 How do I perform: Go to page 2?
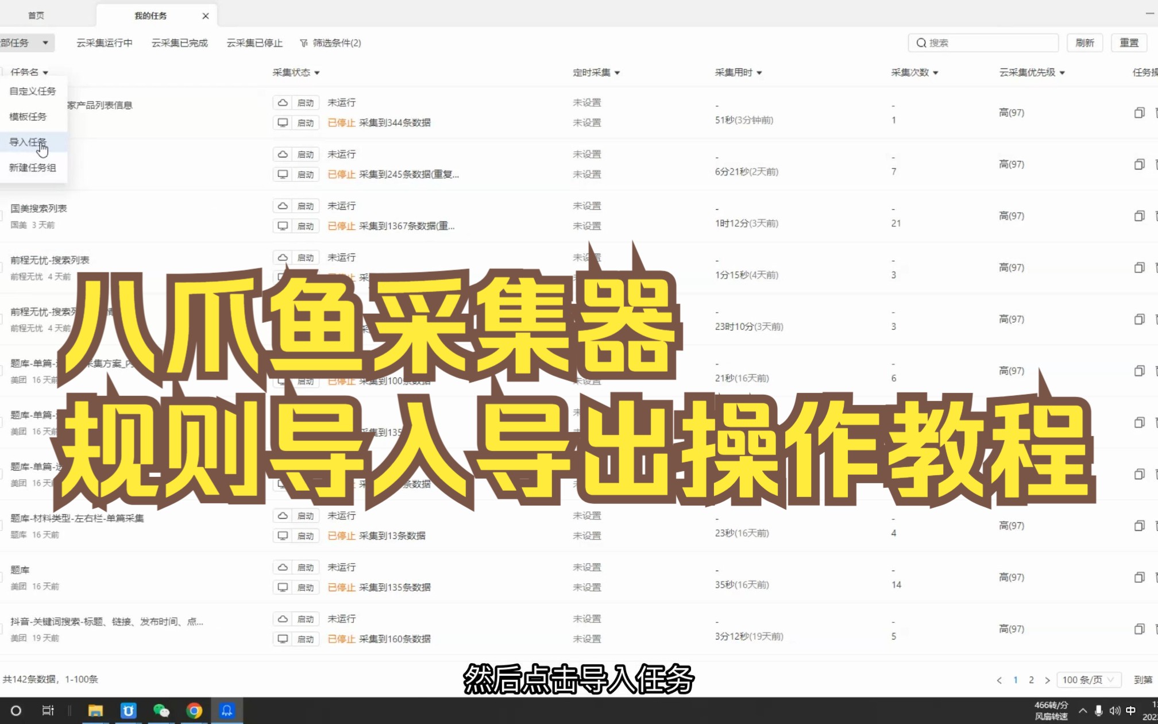1031,680
